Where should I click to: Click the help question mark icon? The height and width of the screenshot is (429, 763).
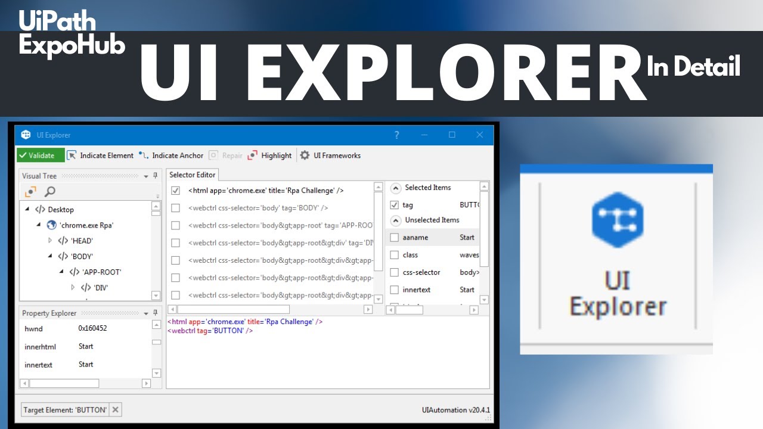tap(397, 135)
